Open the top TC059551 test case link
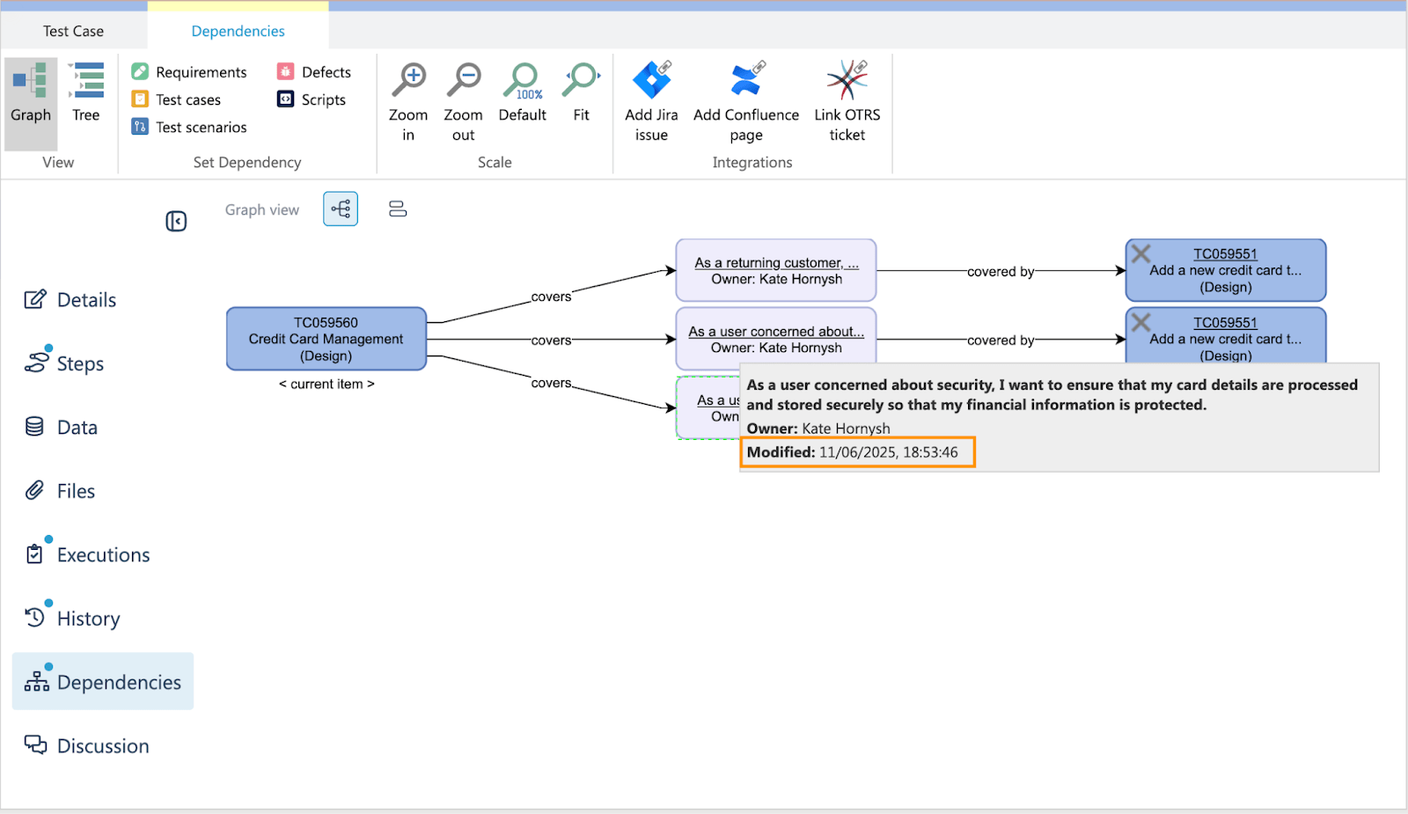Image resolution: width=1408 pixels, height=814 pixels. 1225,254
